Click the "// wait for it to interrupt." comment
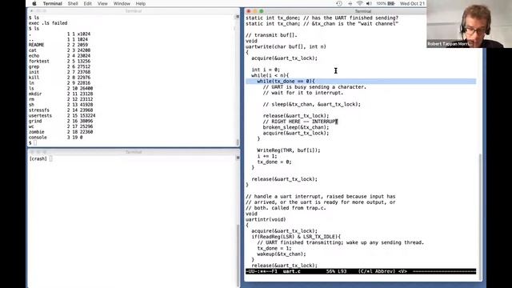This screenshot has width=512, height=288. pyautogui.click(x=303, y=93)
